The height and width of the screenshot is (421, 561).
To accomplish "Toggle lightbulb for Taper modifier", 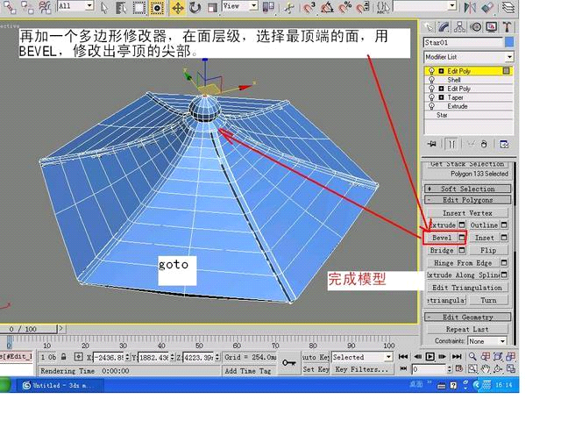I will pos(431,97).
